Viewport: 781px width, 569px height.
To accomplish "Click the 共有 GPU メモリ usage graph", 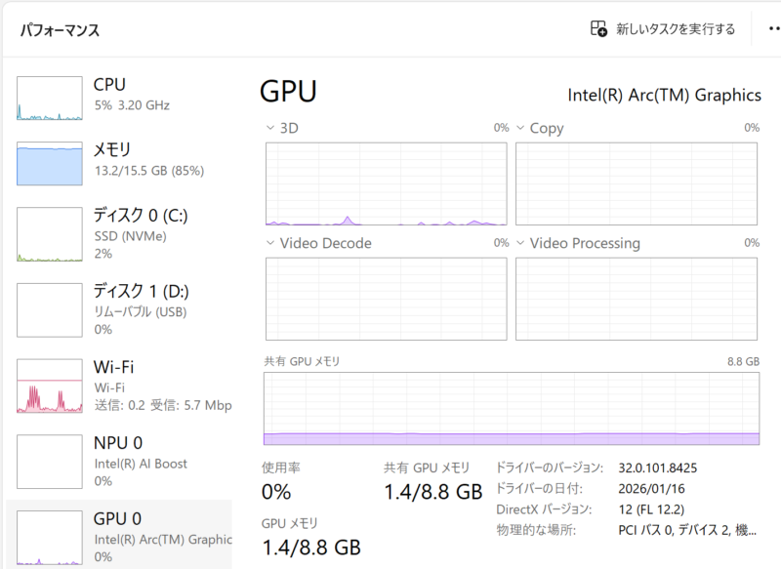I will tap(512, 408).
